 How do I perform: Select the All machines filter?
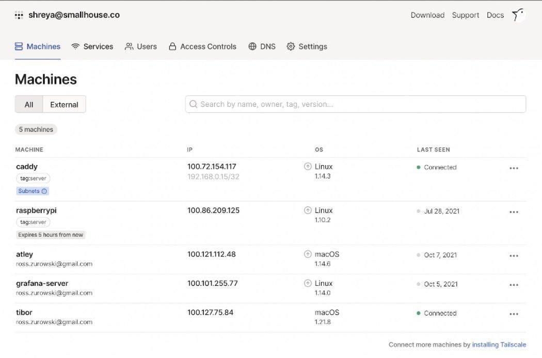pyautogui.click(x=29, y=104)
